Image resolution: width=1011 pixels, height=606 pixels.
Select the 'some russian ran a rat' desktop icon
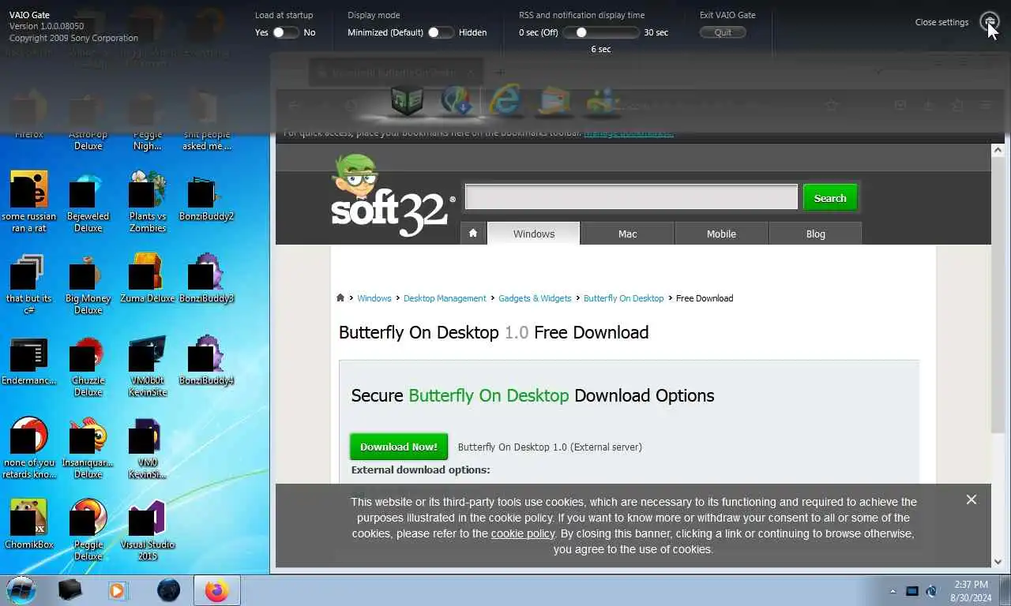[x=29, y=201]
